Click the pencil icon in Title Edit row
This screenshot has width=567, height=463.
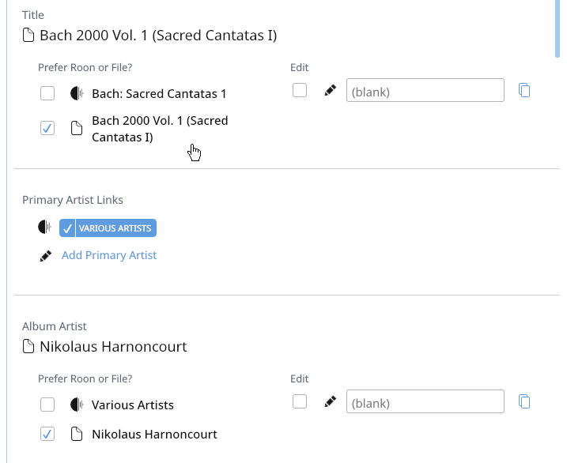click(x=330, y=90)
